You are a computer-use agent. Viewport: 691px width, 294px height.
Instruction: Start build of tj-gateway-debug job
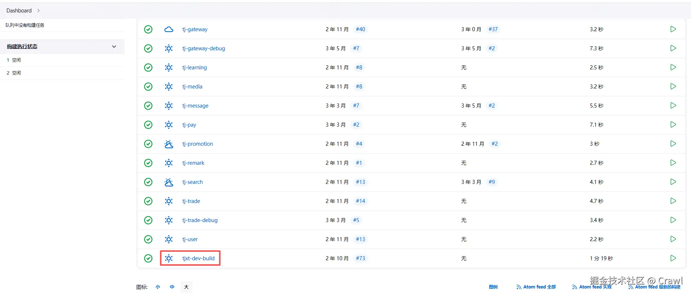pos(673,48)
